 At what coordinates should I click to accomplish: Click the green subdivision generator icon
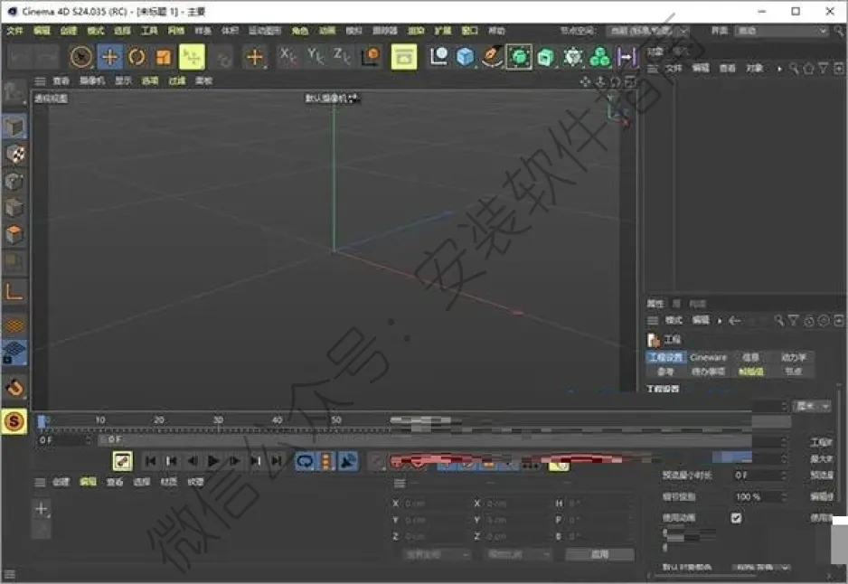tap(519, 57)
